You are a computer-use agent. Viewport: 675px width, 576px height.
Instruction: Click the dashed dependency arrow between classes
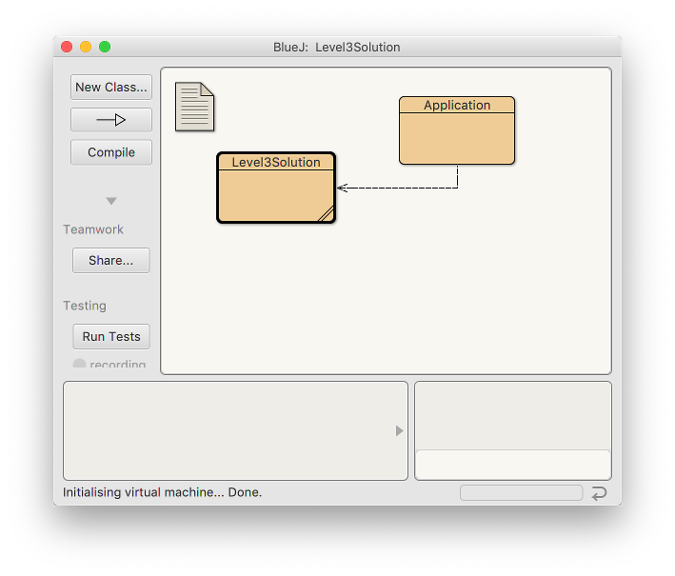tap(400, 188)
